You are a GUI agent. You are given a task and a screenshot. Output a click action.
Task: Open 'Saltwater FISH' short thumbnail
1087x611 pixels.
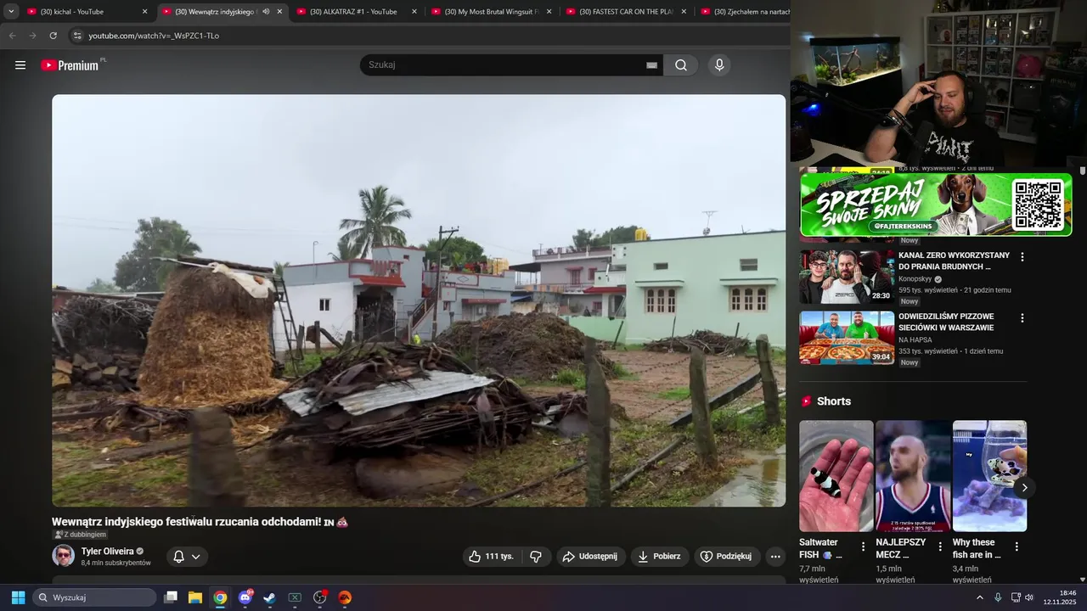coord(836,476)
